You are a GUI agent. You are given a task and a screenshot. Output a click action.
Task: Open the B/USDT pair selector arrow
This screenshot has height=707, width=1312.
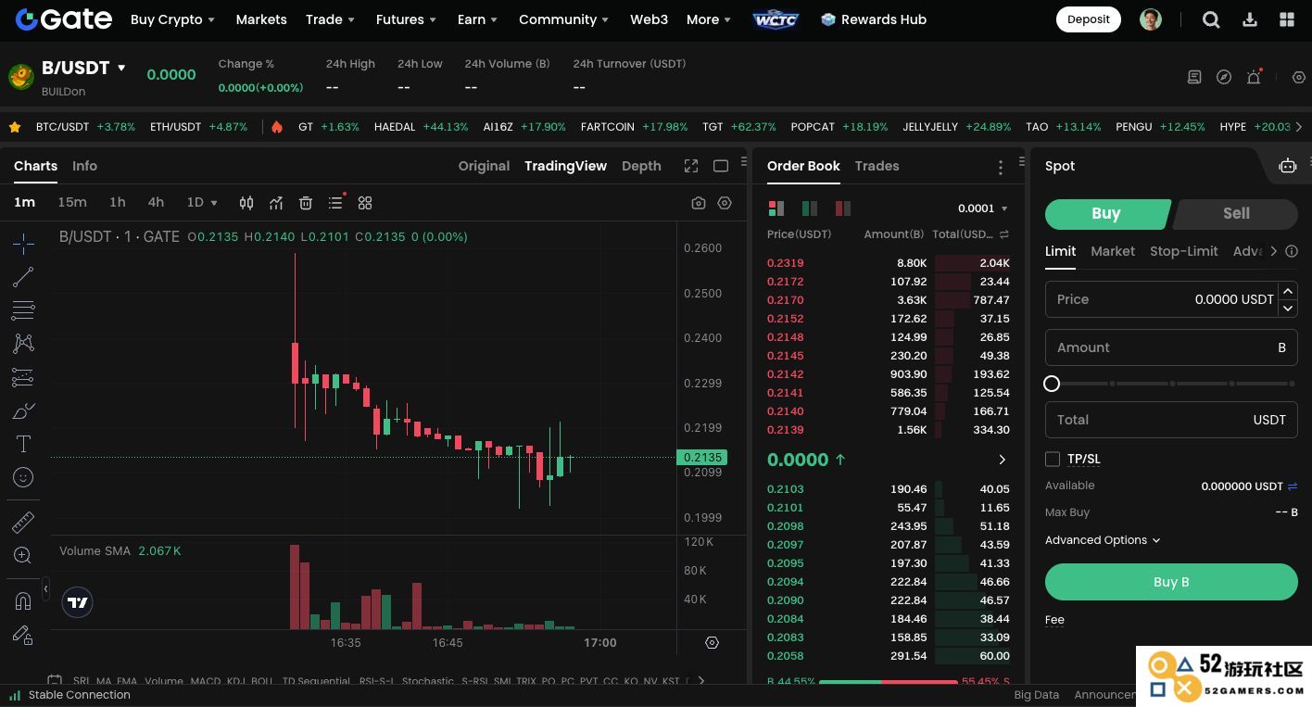point(121,68)
